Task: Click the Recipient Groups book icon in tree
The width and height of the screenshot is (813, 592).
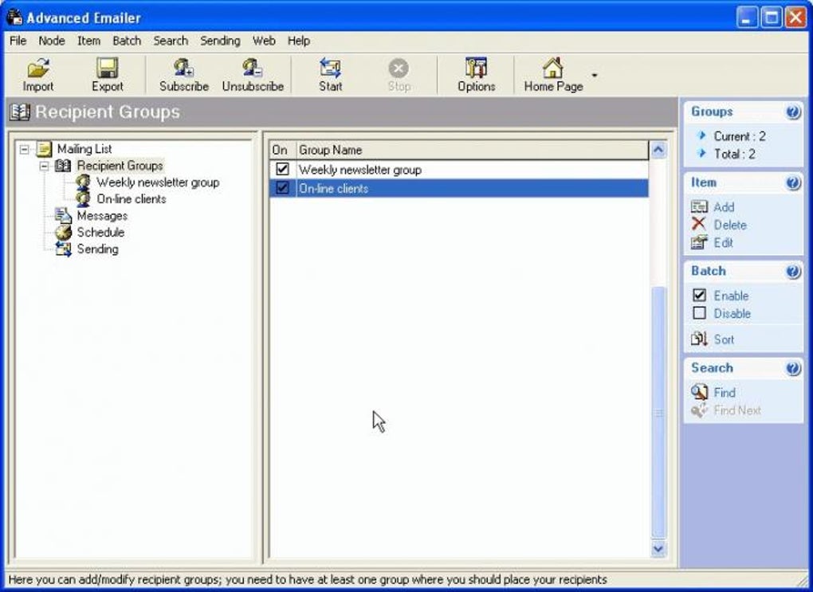Action: [x=63, y=166]
